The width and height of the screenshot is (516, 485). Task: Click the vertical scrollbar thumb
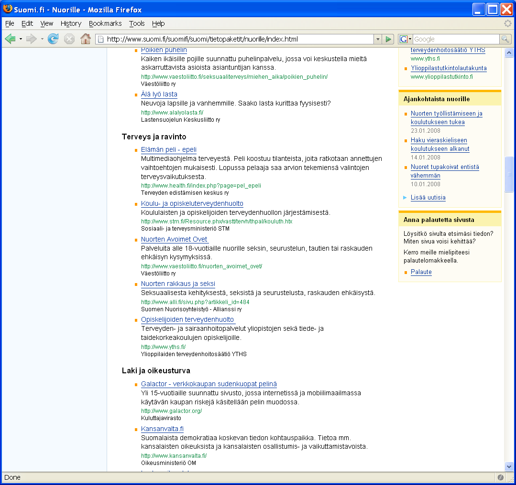509,174
